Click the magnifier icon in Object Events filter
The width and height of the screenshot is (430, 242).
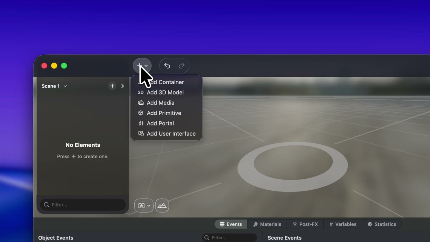tap(207, 238)
